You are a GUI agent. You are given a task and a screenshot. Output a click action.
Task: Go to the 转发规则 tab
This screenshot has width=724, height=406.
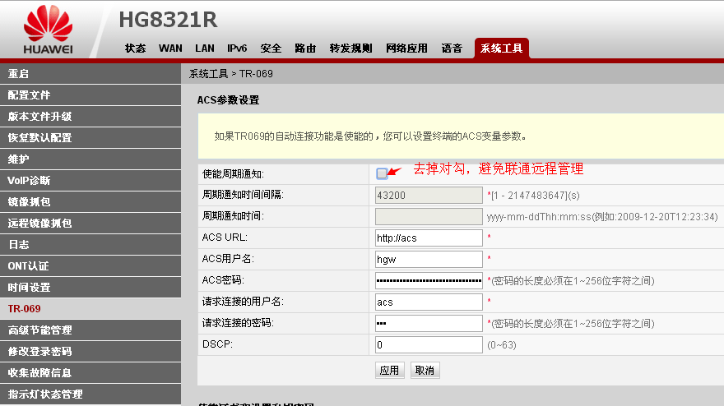tap(350, 48)
